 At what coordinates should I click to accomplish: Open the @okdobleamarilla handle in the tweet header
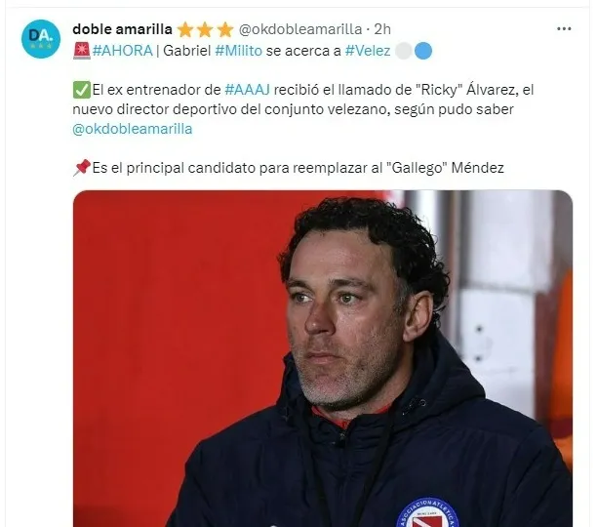pyautogui.click(x=300, y=29)
